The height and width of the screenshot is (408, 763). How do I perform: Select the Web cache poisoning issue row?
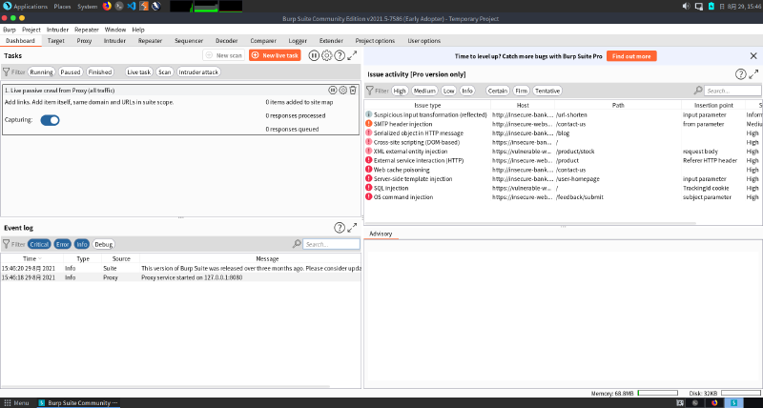click(563, 170)
